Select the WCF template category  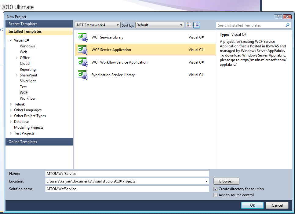(x=24, y=93)
